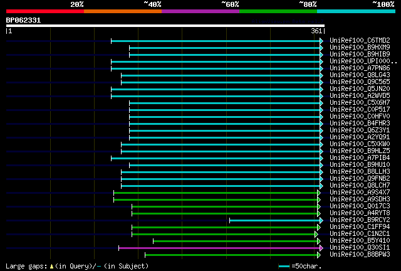401x271 pixels.
Task: Click the green alignment bar for A9S4X7
Action: click(216, 193)
